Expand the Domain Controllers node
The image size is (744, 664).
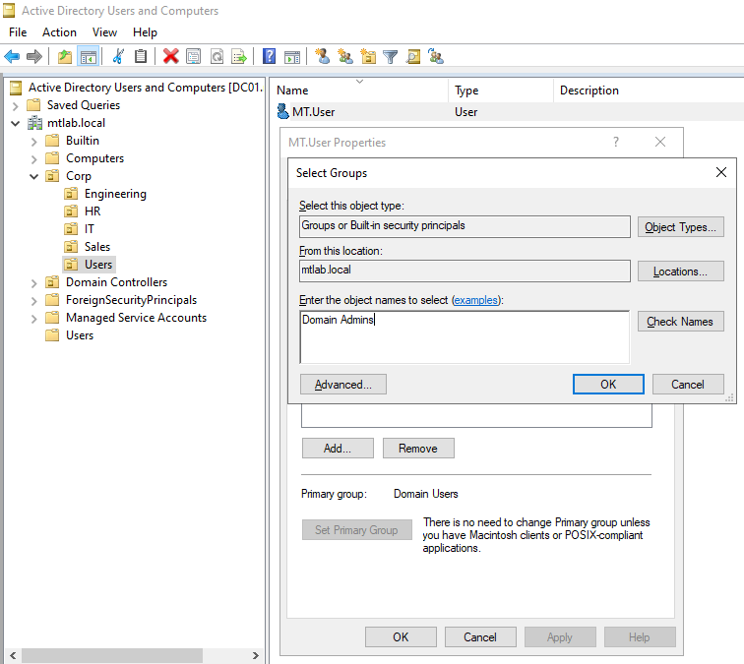[33, 283]
